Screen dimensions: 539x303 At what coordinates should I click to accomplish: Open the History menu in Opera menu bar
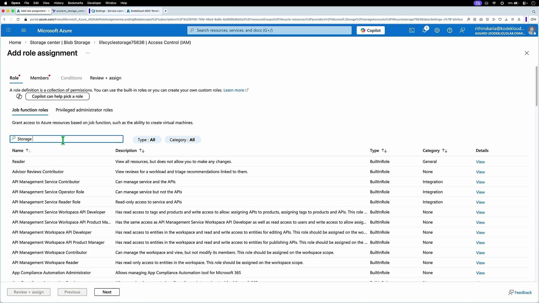(x=58, y=3)
